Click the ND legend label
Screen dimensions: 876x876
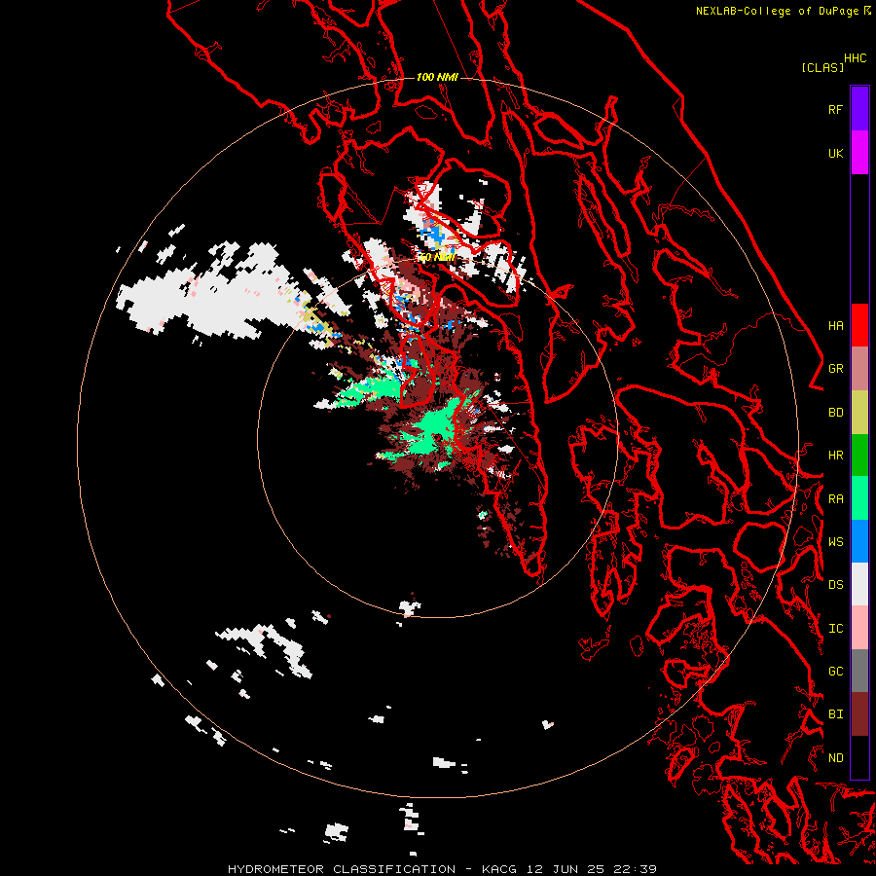(835, 757)
